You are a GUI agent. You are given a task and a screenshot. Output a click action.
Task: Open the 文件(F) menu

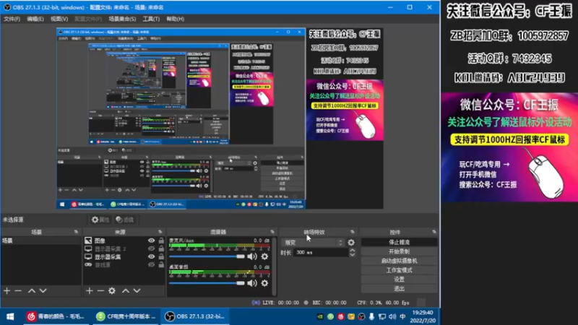pyautogui.click(x=12, y=19)
